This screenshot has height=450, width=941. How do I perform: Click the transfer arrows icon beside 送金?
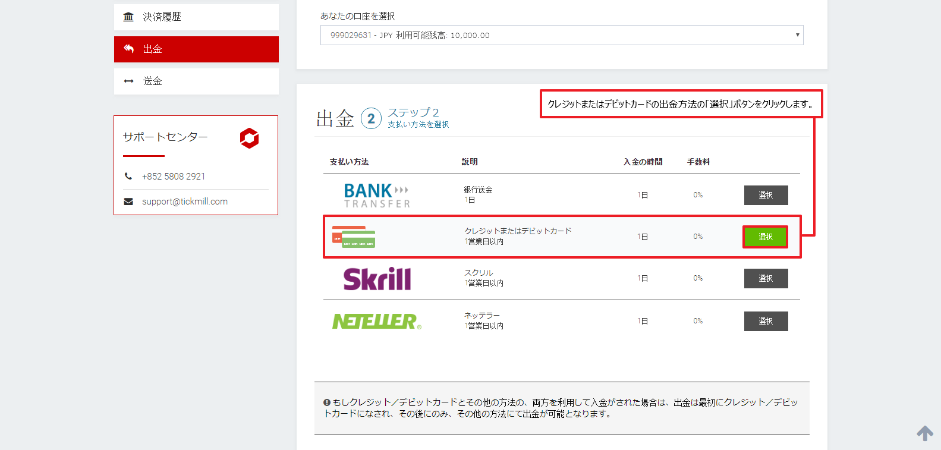[128, 81]
